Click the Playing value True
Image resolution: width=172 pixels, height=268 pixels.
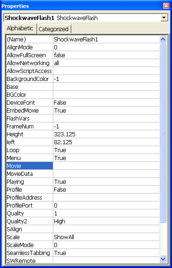click(x=106, y=181)
